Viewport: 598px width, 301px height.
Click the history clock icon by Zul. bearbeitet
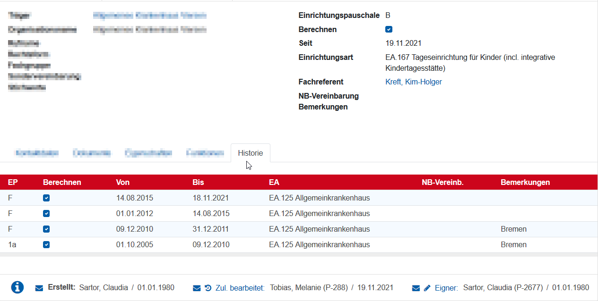208,288
